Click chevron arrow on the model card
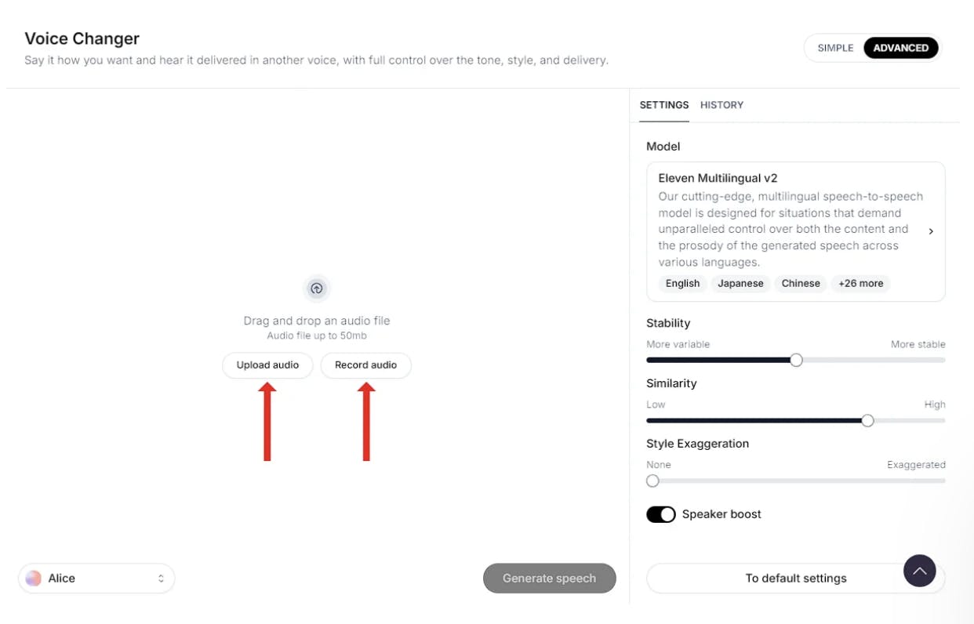Screen dimensions: 974x624 point(931,231)
